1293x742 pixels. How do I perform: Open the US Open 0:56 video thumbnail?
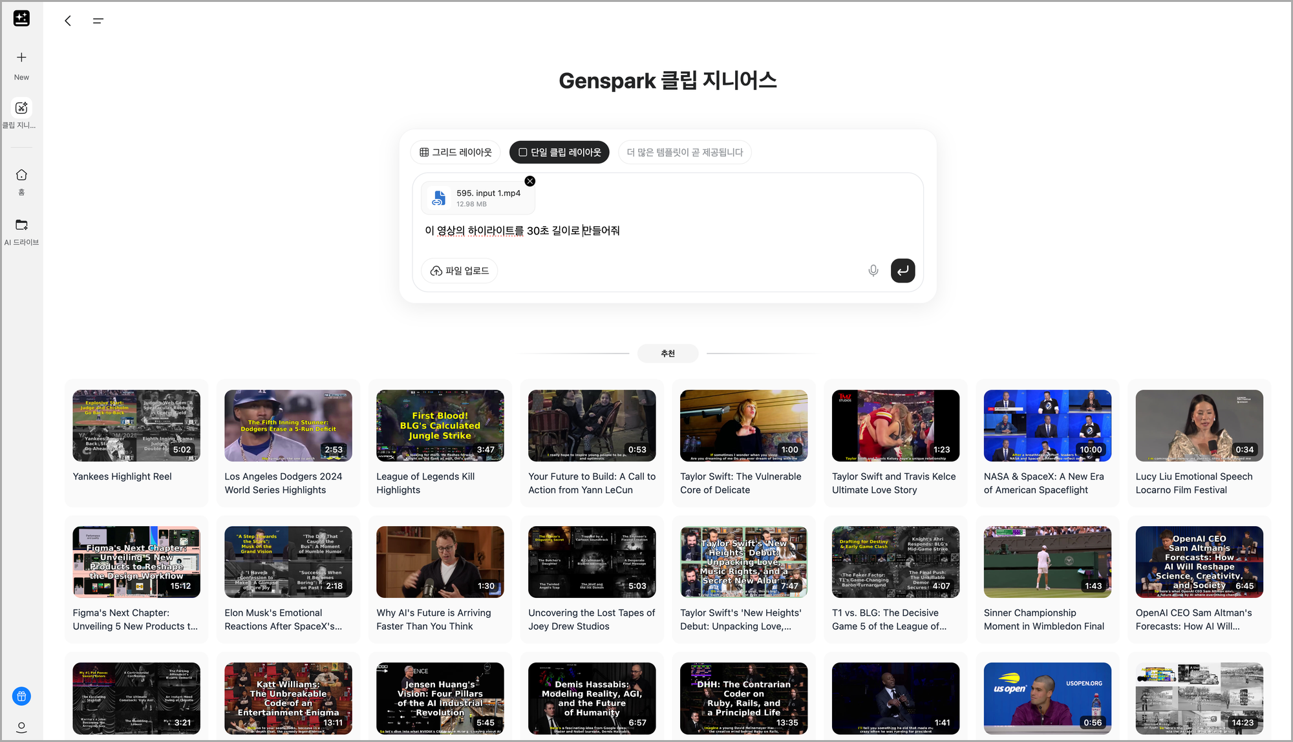point(1048,698)
